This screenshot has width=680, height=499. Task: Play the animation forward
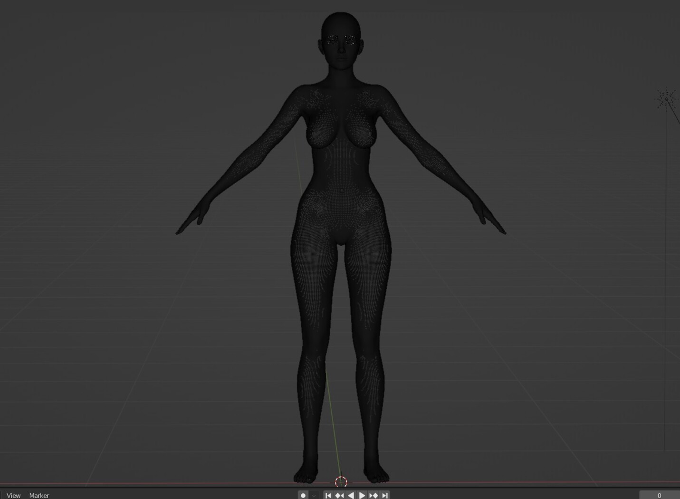pyautogui.click(x=362, y=495)
